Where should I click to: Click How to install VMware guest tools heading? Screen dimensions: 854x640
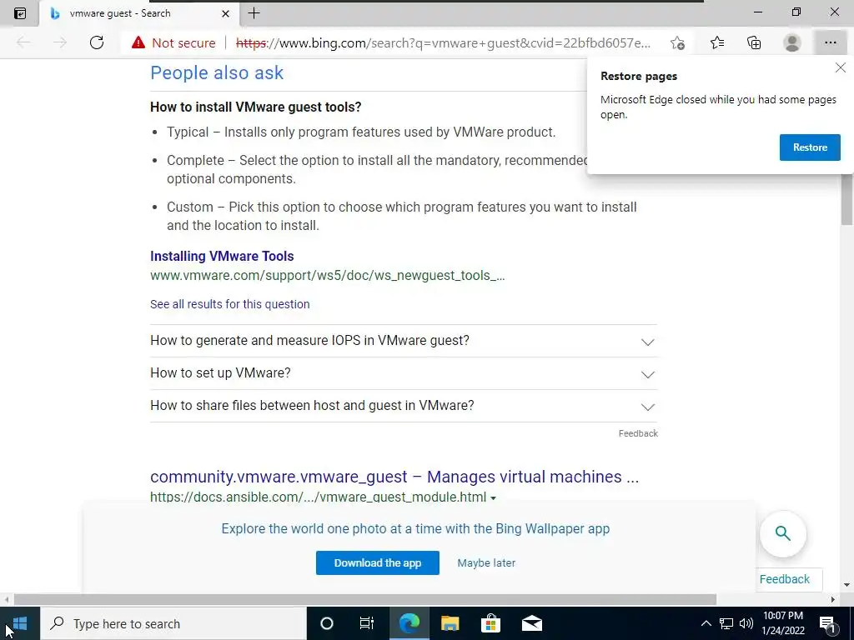click(255, 107)
